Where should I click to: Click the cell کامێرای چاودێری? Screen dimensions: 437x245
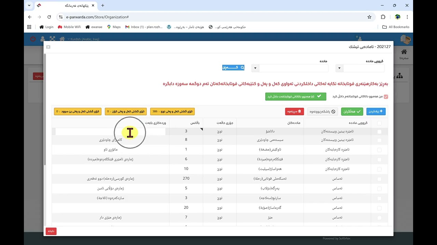point(110,140)
